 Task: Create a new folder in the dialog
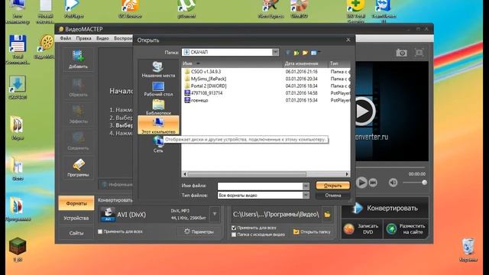point(305,53)
